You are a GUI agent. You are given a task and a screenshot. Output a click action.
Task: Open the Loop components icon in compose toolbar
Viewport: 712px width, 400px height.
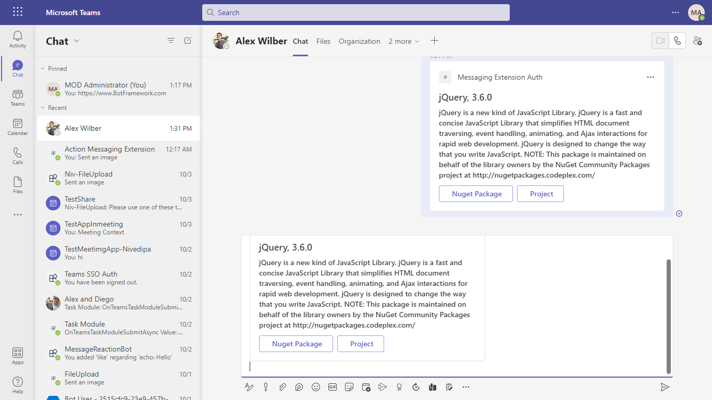(299, 387)
